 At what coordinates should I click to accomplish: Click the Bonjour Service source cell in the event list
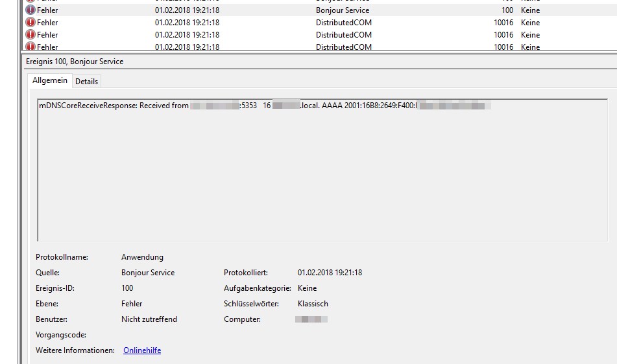(x=343, y=10)
